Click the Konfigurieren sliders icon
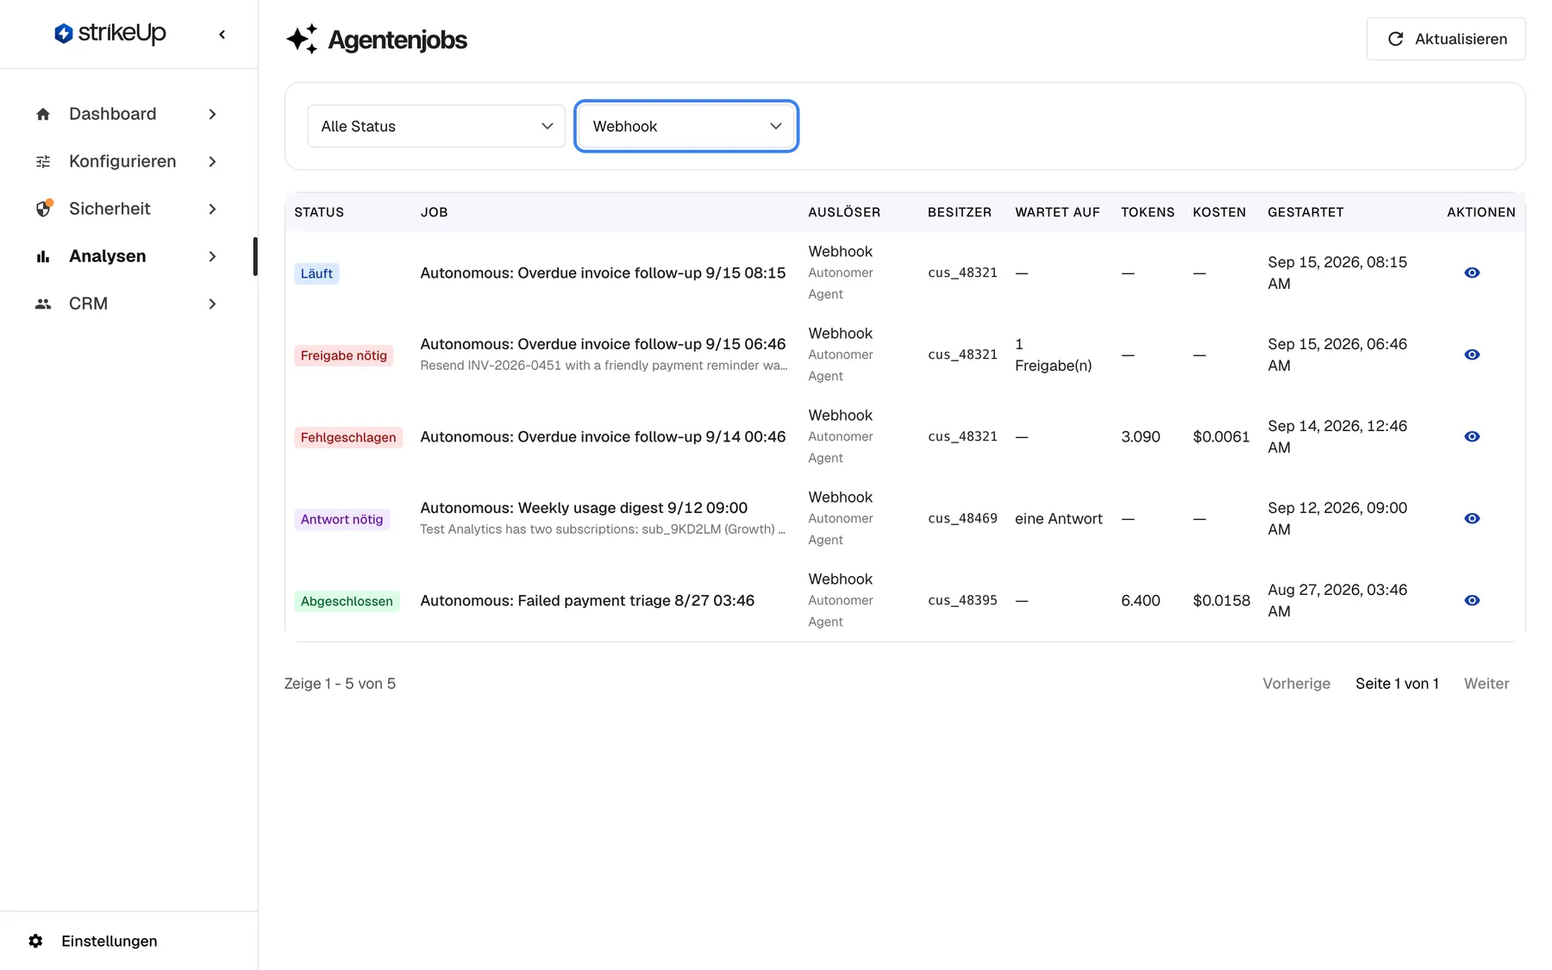Viewport: 1552px width, 970px height. 43,161
